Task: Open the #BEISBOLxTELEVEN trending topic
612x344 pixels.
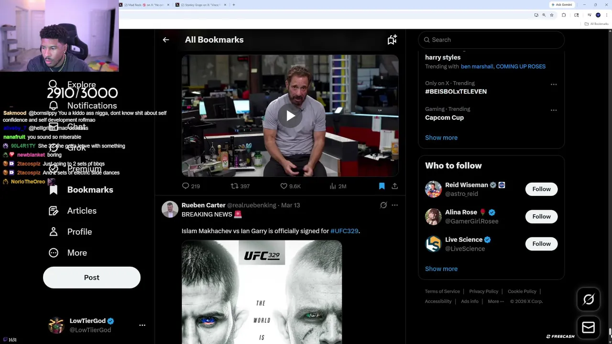Action: [456, 91]
